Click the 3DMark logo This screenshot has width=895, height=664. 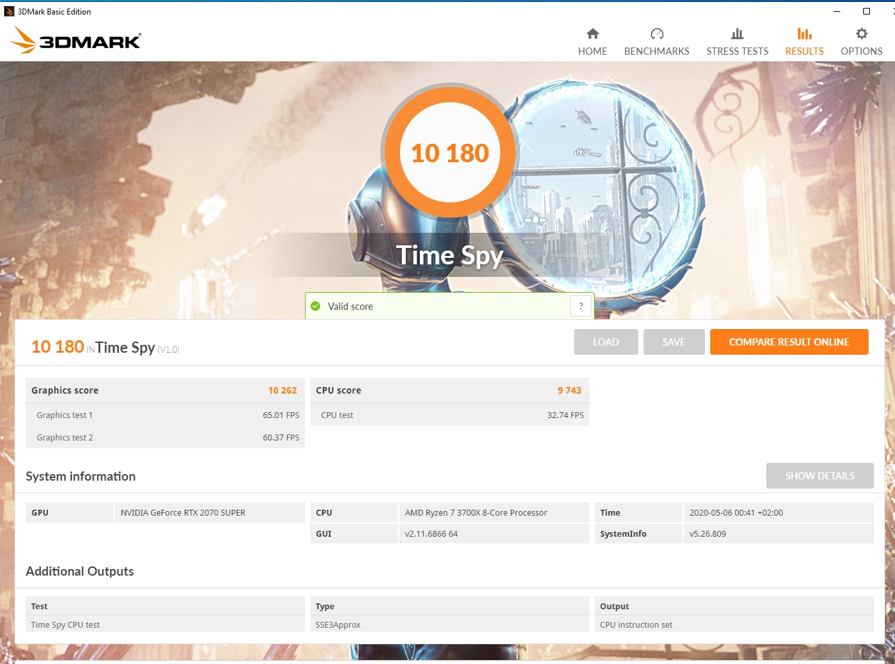[x=76, y=40]
